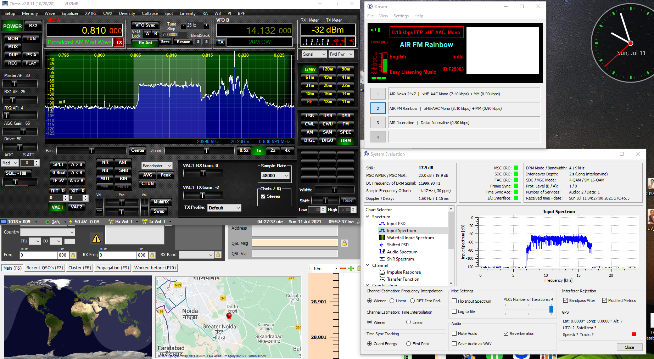The height and width of the screenshot is (359, 654).
Task: Click the DRM mode button
Action: 346,140
